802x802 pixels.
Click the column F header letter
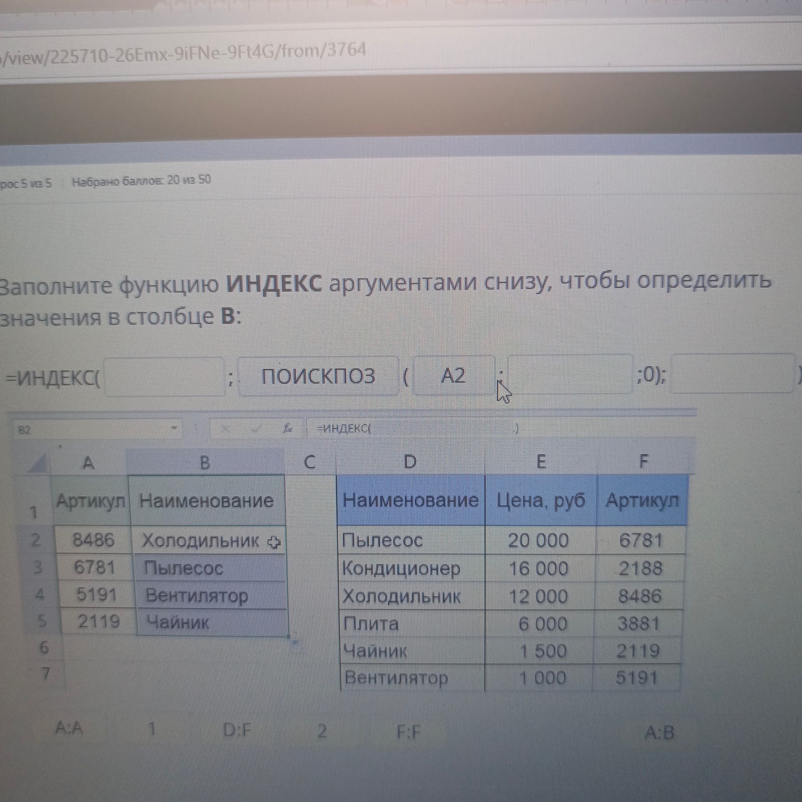point(643,461)
